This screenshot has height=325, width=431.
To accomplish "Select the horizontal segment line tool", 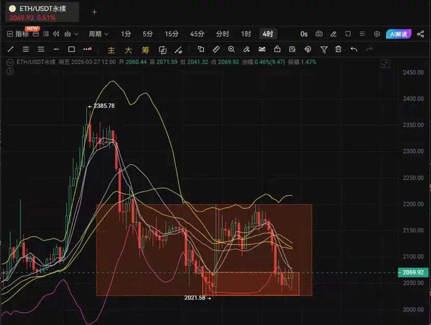I will coord(56,49).
